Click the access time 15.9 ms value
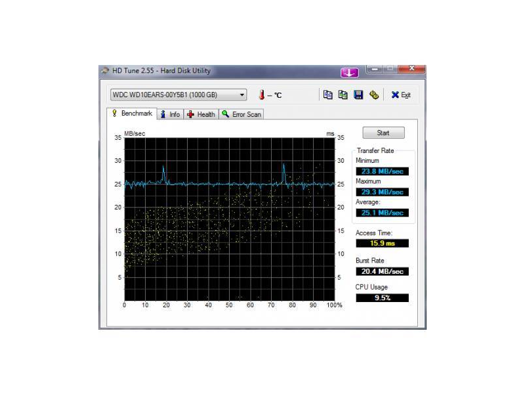Viewport: 525px width, 394px height. coord(382,243)
